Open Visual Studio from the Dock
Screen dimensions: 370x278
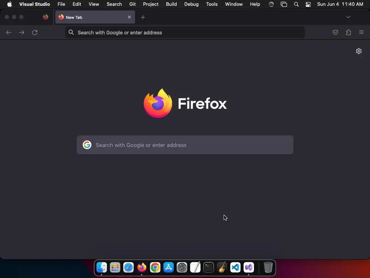(x=249, y=268)
